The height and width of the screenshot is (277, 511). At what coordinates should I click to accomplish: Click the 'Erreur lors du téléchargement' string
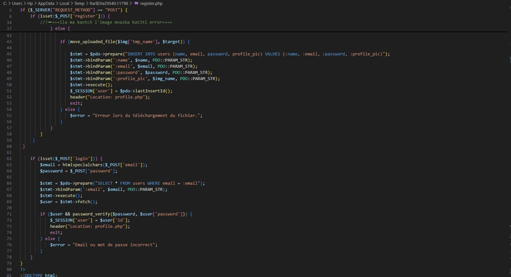coord(148,116)
